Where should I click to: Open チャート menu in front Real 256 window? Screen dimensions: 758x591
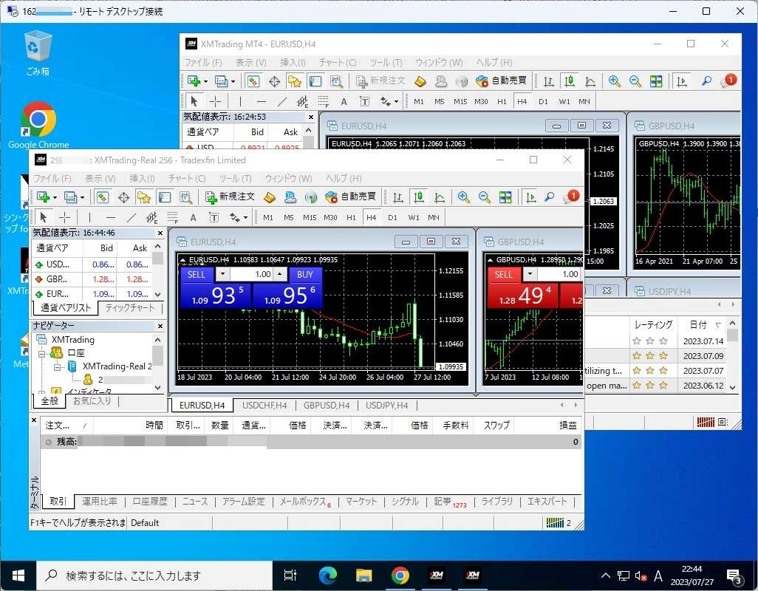click(x=187, y=178)
